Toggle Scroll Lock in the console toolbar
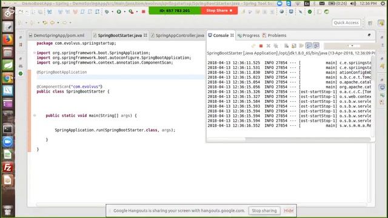 (x=293, y=46)
